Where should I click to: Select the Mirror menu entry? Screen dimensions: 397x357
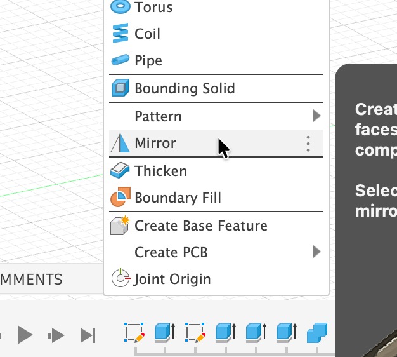point(155,144)
